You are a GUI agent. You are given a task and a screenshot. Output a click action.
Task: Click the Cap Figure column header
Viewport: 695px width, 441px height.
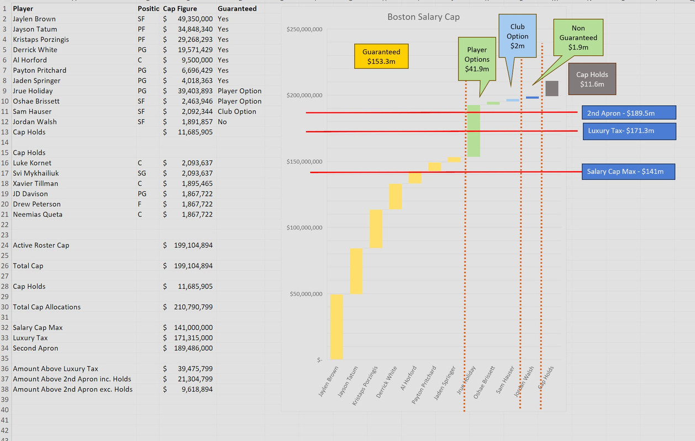[188, 9]
